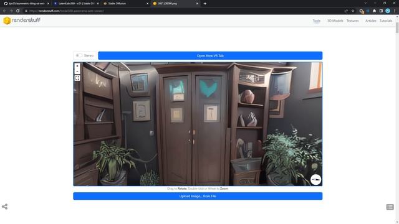View site information via the lock icon
The image size is (399, 224).
coord(26,11)
